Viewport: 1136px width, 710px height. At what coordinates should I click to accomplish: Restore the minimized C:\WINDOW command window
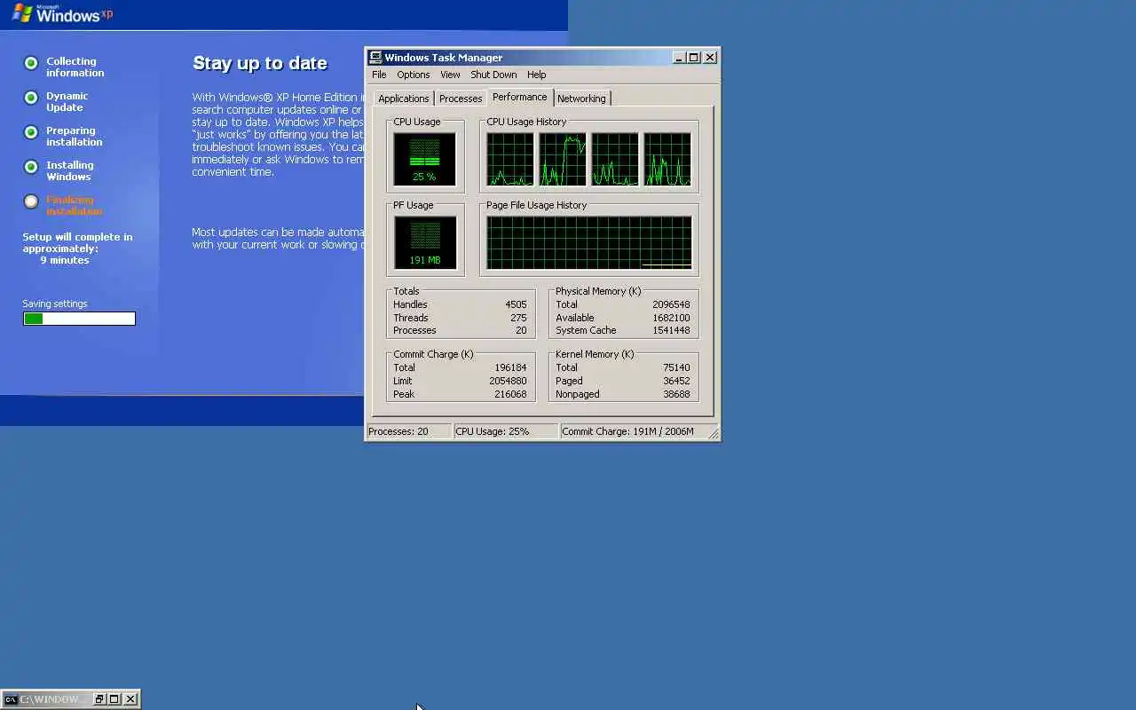pyautogui.click(x=99, y=699)
